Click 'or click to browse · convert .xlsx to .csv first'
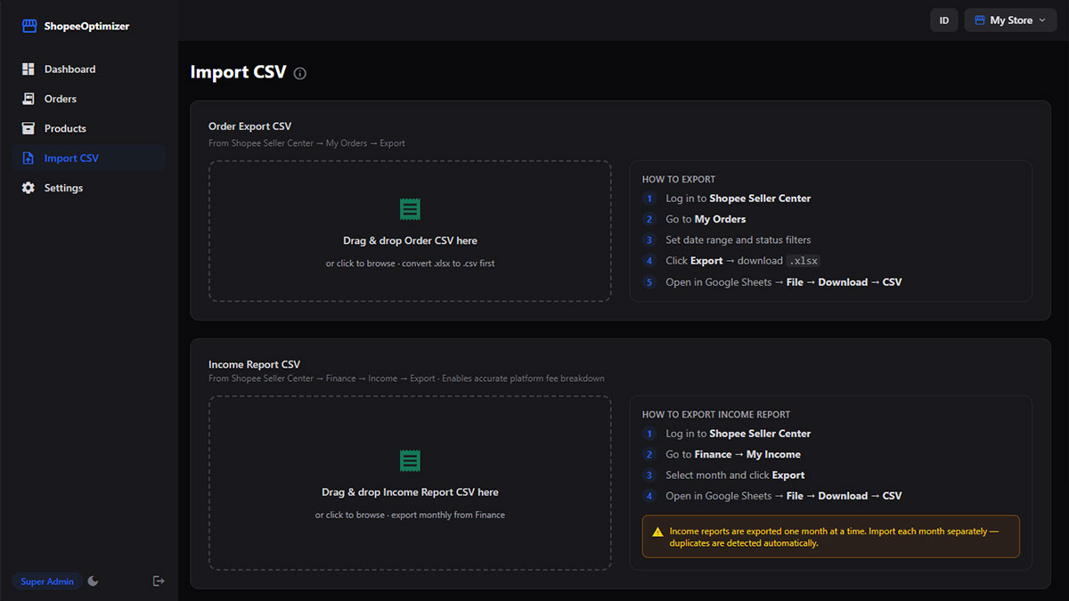 pos(410,264)
